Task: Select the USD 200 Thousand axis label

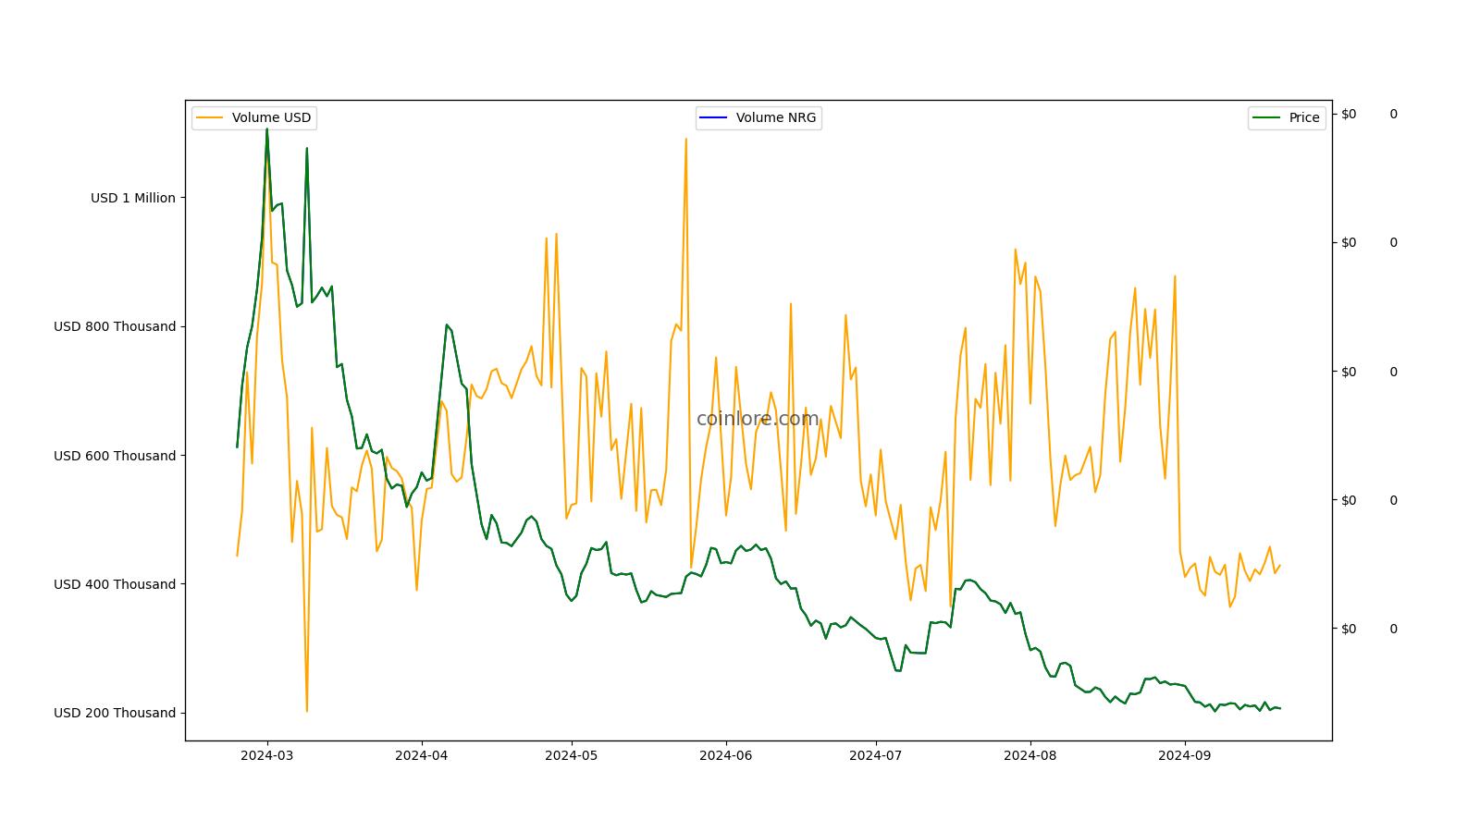Action: 115,713
